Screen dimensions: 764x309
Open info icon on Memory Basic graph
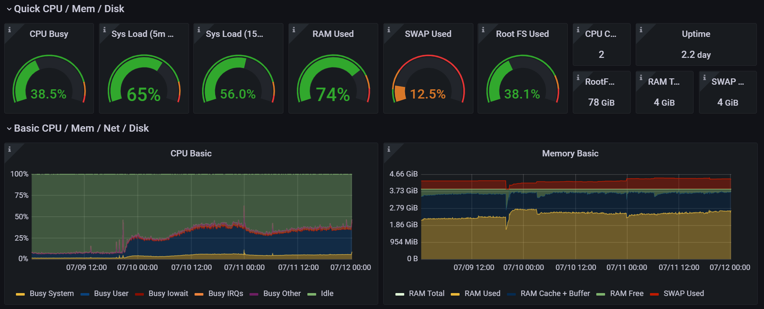pyautogui.click(x=389, y=149)
